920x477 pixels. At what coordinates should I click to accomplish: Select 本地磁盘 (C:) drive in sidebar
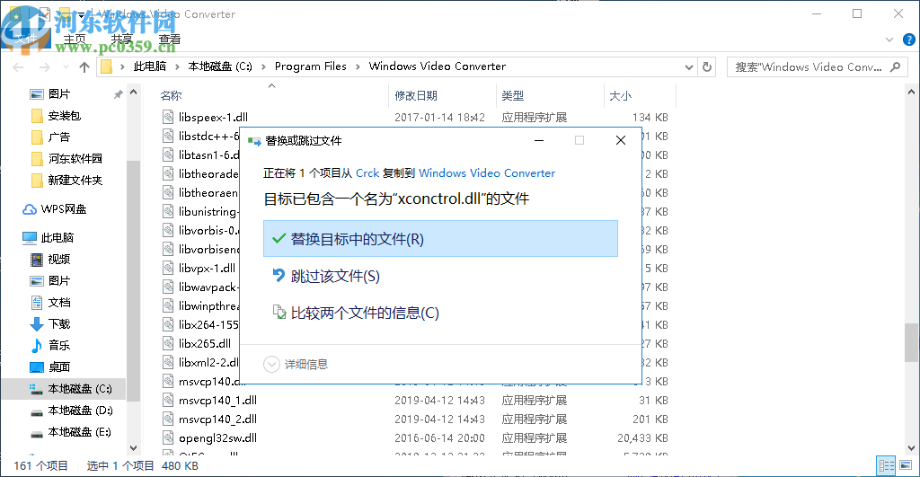tap(79, 388)
